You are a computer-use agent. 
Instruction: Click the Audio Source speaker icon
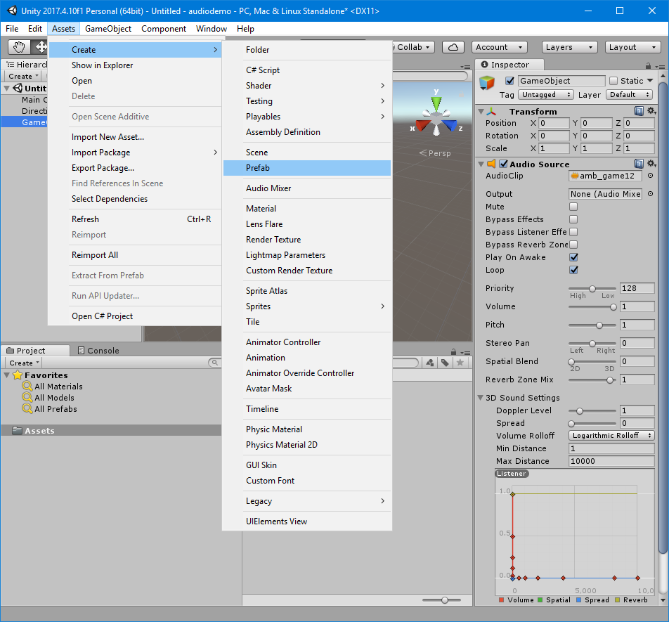491,164
